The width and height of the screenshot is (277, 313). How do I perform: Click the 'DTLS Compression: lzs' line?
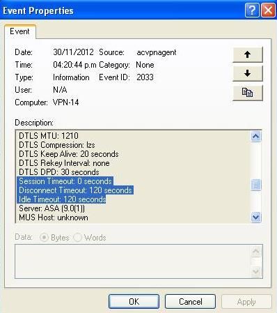57,145
